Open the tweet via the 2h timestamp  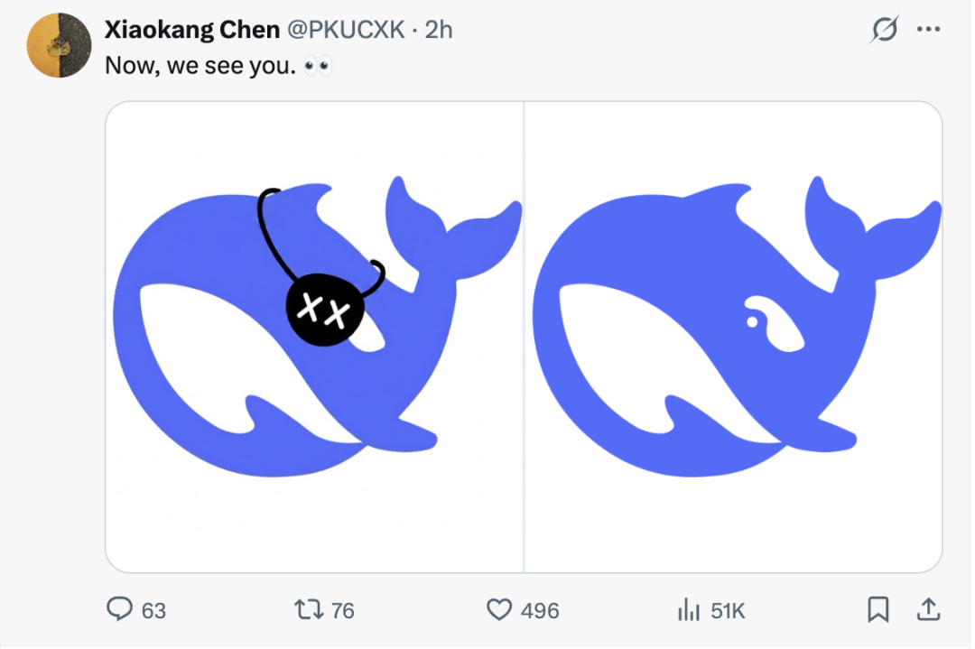pos(439,30)
